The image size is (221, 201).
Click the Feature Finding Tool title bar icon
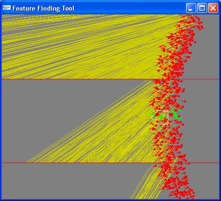click(x=7, y=8)
